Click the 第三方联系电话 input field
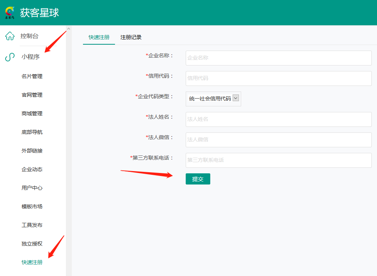The width and height of the screenshot is (377, 276). click(x=278, y=160)
